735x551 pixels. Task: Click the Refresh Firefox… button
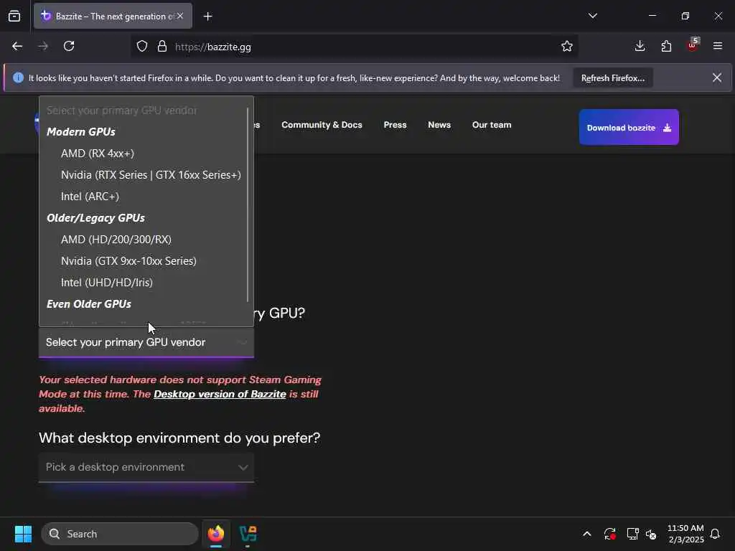point(613,78)
